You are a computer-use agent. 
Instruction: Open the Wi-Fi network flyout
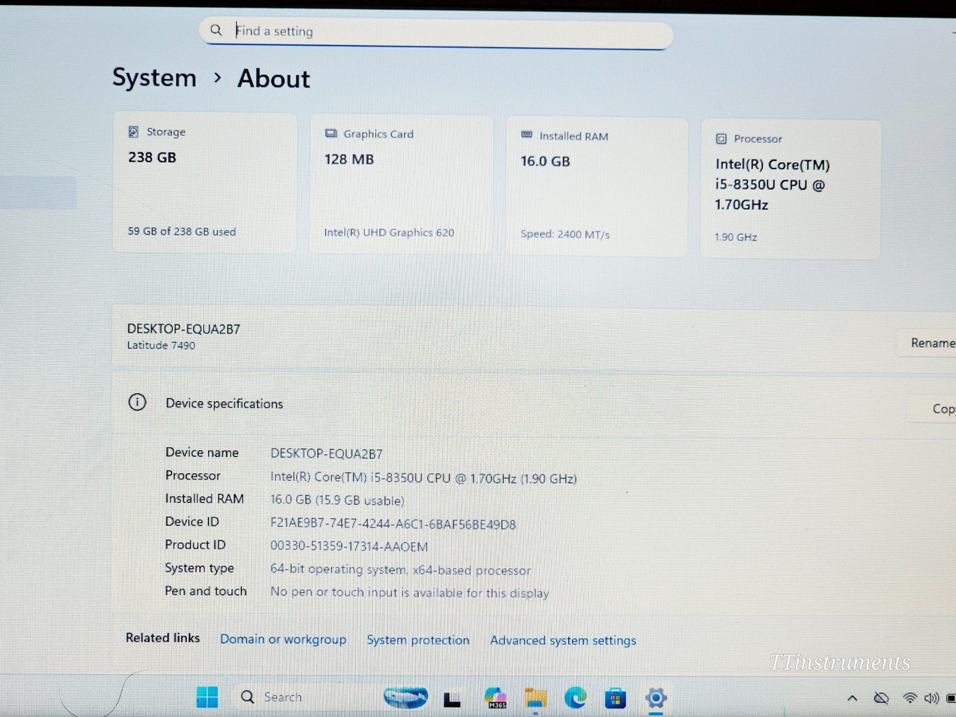click(910, 698)
